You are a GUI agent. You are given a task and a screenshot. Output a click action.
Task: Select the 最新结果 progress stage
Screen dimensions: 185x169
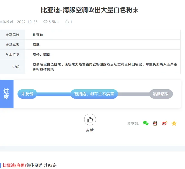pos(161,94)
